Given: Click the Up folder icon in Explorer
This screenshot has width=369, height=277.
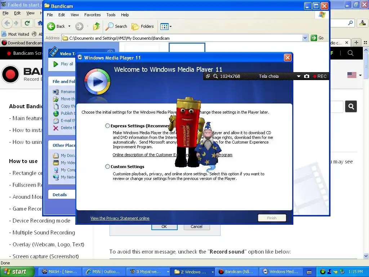Looking at the screenshot, I should 97,26.
